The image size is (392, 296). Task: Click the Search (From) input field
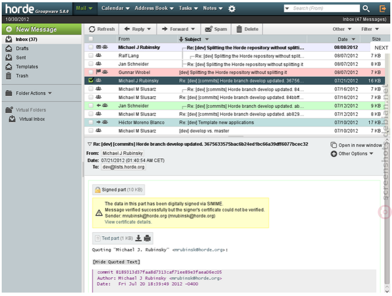[325, 9]
